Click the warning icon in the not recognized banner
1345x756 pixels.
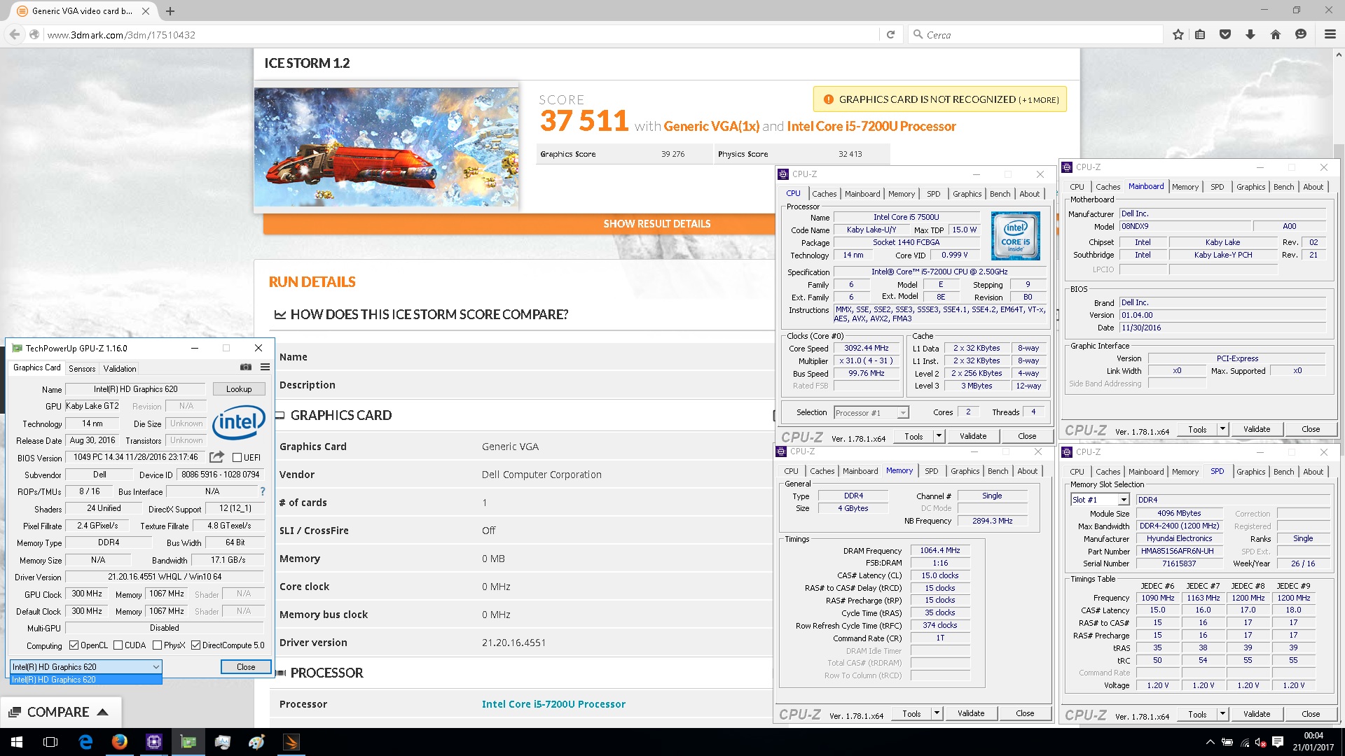(829, 99)
